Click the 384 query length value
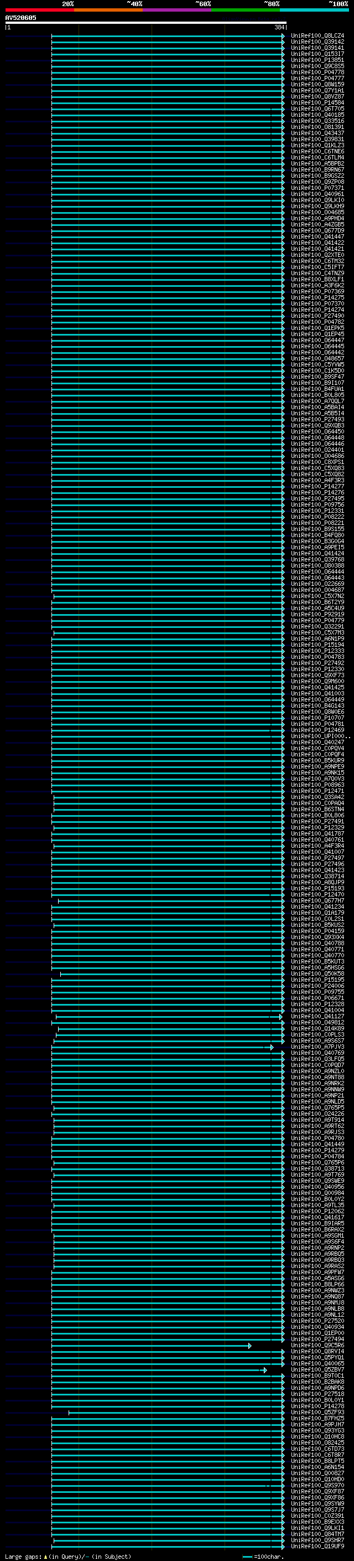The height and width of the screenshot is (1561, 354). (279, 27)
